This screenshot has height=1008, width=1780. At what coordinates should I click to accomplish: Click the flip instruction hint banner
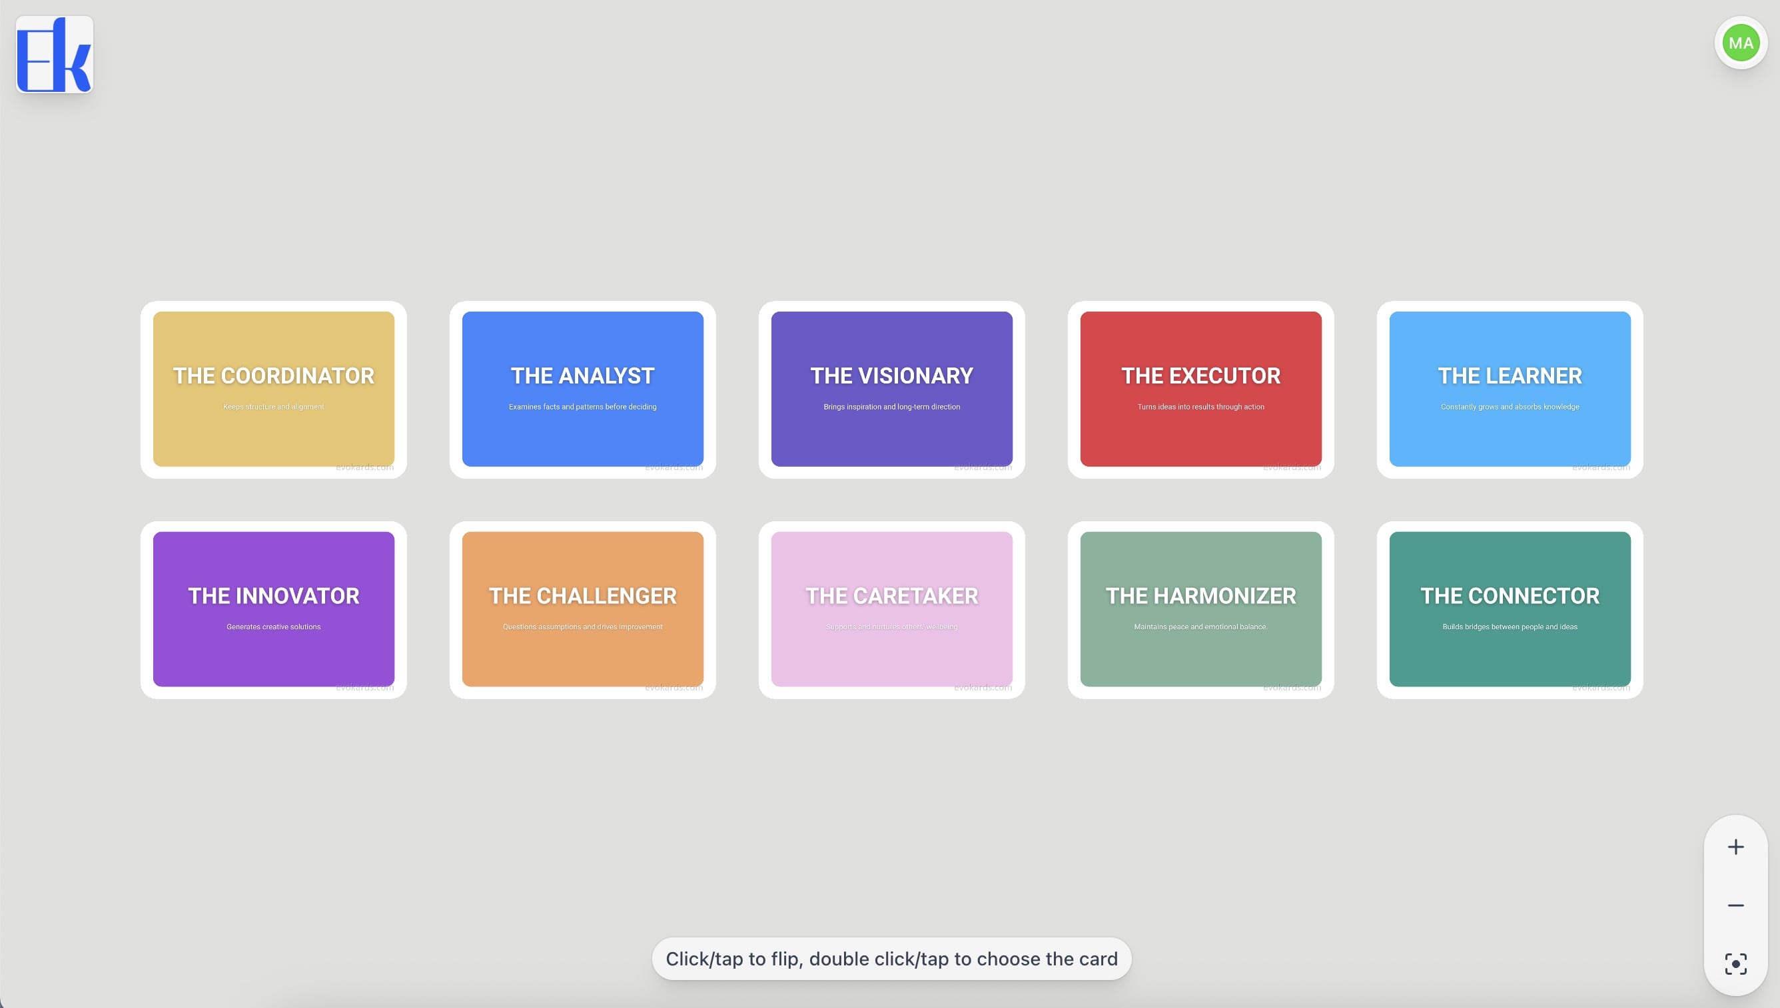coord(891,959)
